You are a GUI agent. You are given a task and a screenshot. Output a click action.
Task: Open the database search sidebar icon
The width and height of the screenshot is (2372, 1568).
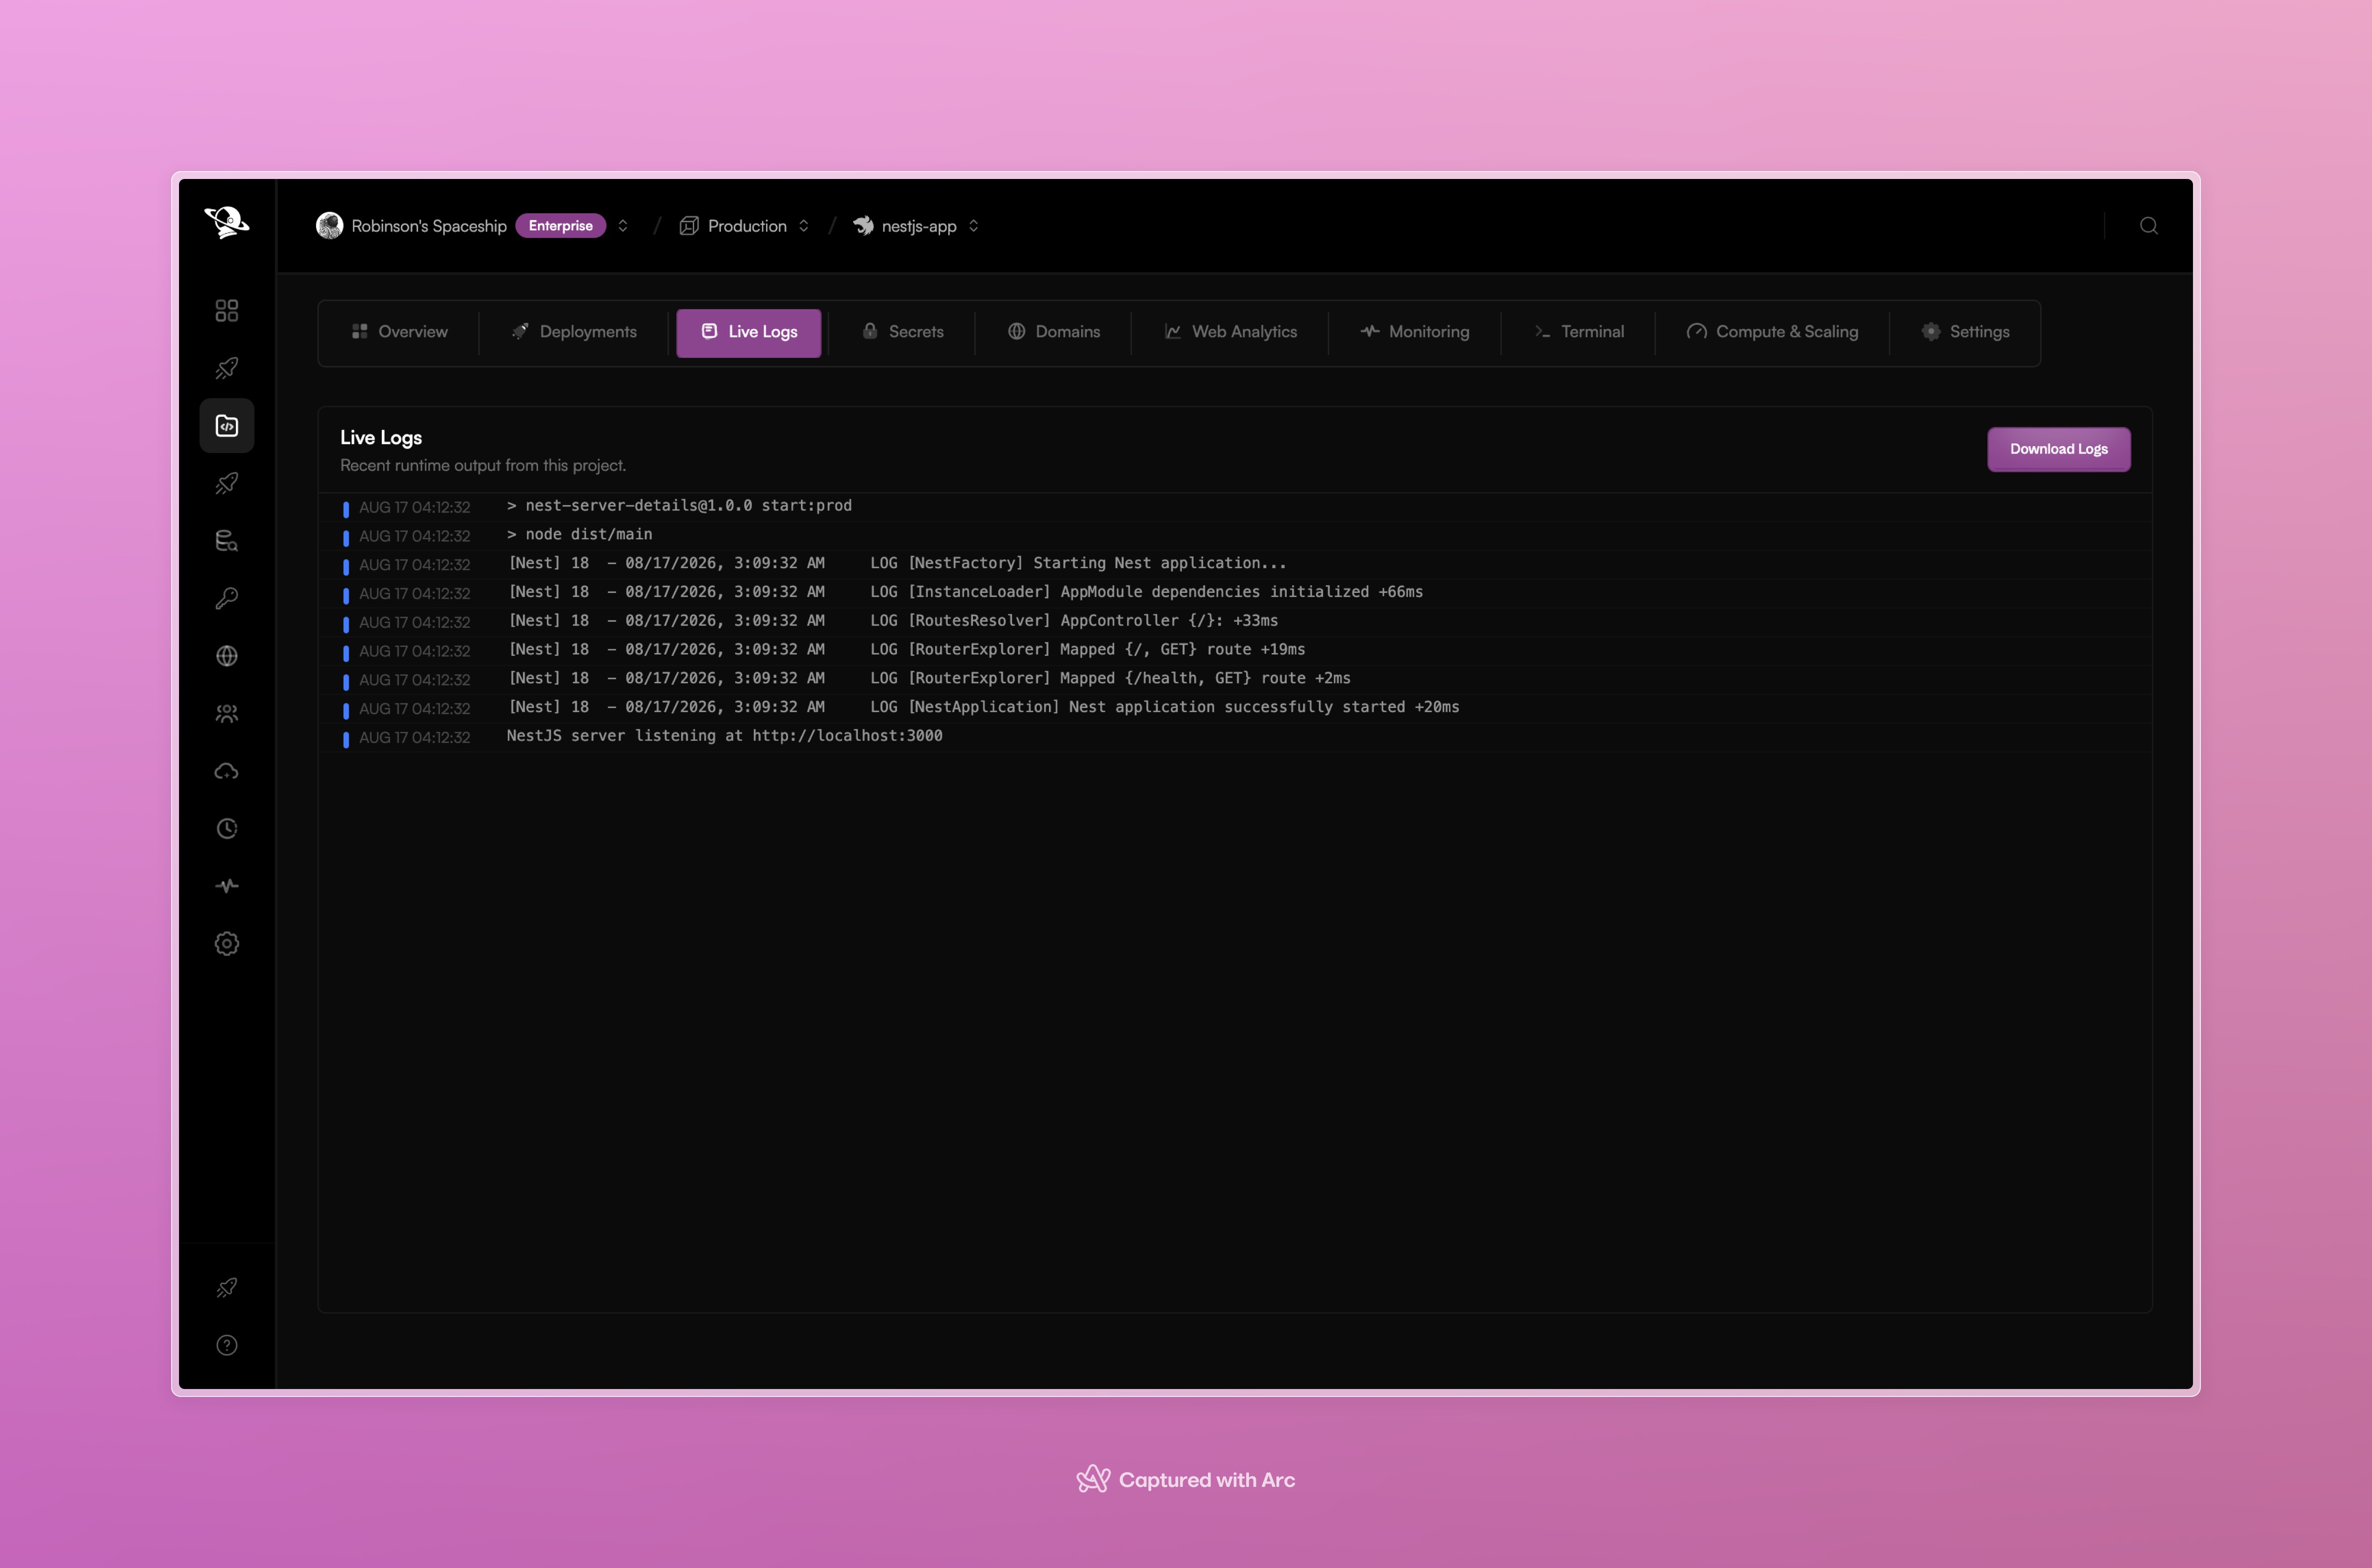click(x=227, y=541)
